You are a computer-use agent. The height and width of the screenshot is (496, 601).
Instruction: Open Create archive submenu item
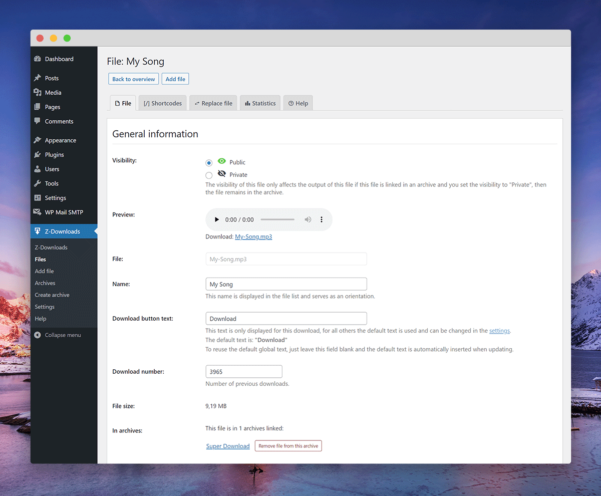(52, 295)
